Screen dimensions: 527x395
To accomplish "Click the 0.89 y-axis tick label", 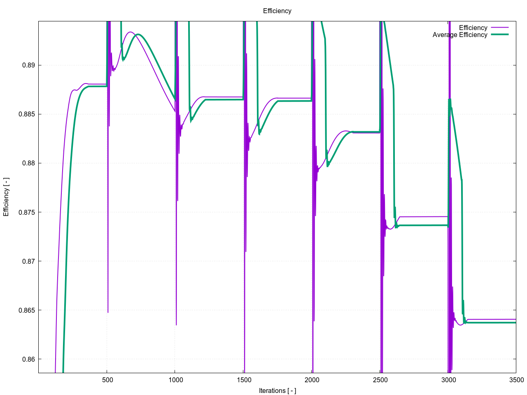I will 29,65.
